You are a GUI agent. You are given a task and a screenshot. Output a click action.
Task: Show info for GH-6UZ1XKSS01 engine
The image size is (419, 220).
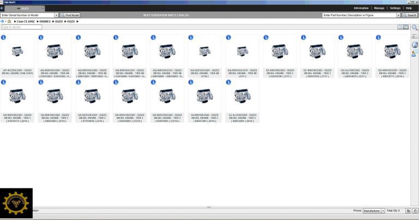click(x=79, y=82)
